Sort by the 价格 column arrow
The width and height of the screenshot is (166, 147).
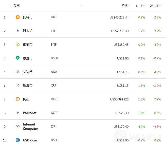coord(129,6)
